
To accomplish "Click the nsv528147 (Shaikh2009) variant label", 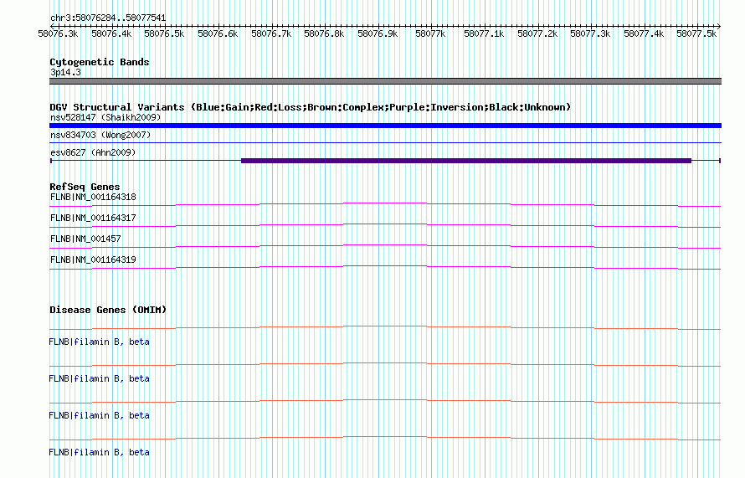I will [105, 117].
